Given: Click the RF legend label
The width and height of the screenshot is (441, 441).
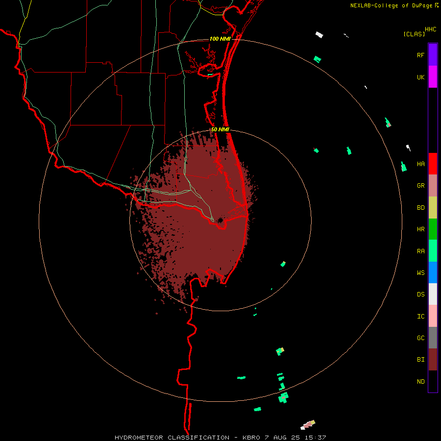Looking at the screenshot, I should 420,55.
